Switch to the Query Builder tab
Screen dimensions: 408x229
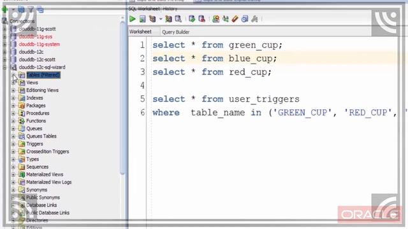(x=176, y=32)
